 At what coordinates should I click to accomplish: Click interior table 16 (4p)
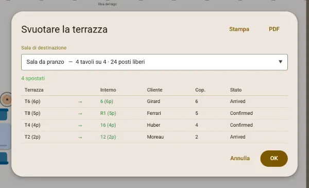click(x=108, y=125)
